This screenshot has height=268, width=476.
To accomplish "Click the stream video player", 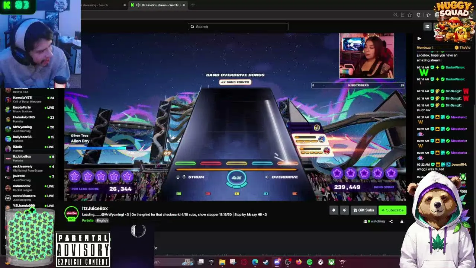I will tap(235, 117).
